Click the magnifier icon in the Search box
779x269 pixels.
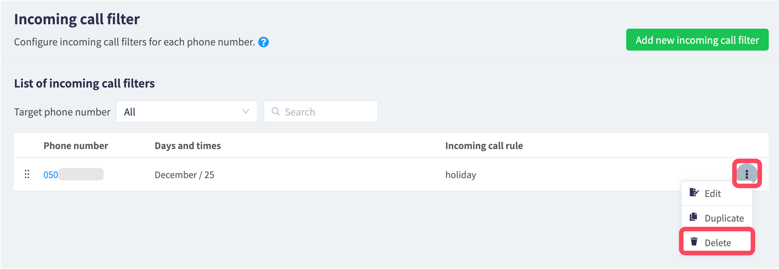(x=276, y=112)
